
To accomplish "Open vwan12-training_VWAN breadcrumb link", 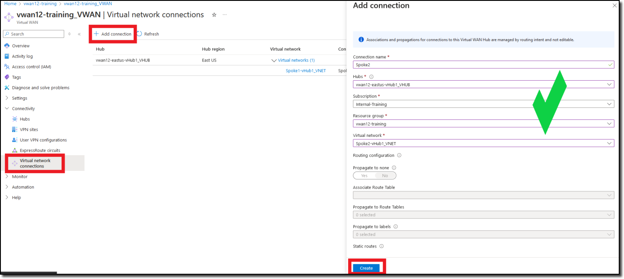I will click(88, 3).
